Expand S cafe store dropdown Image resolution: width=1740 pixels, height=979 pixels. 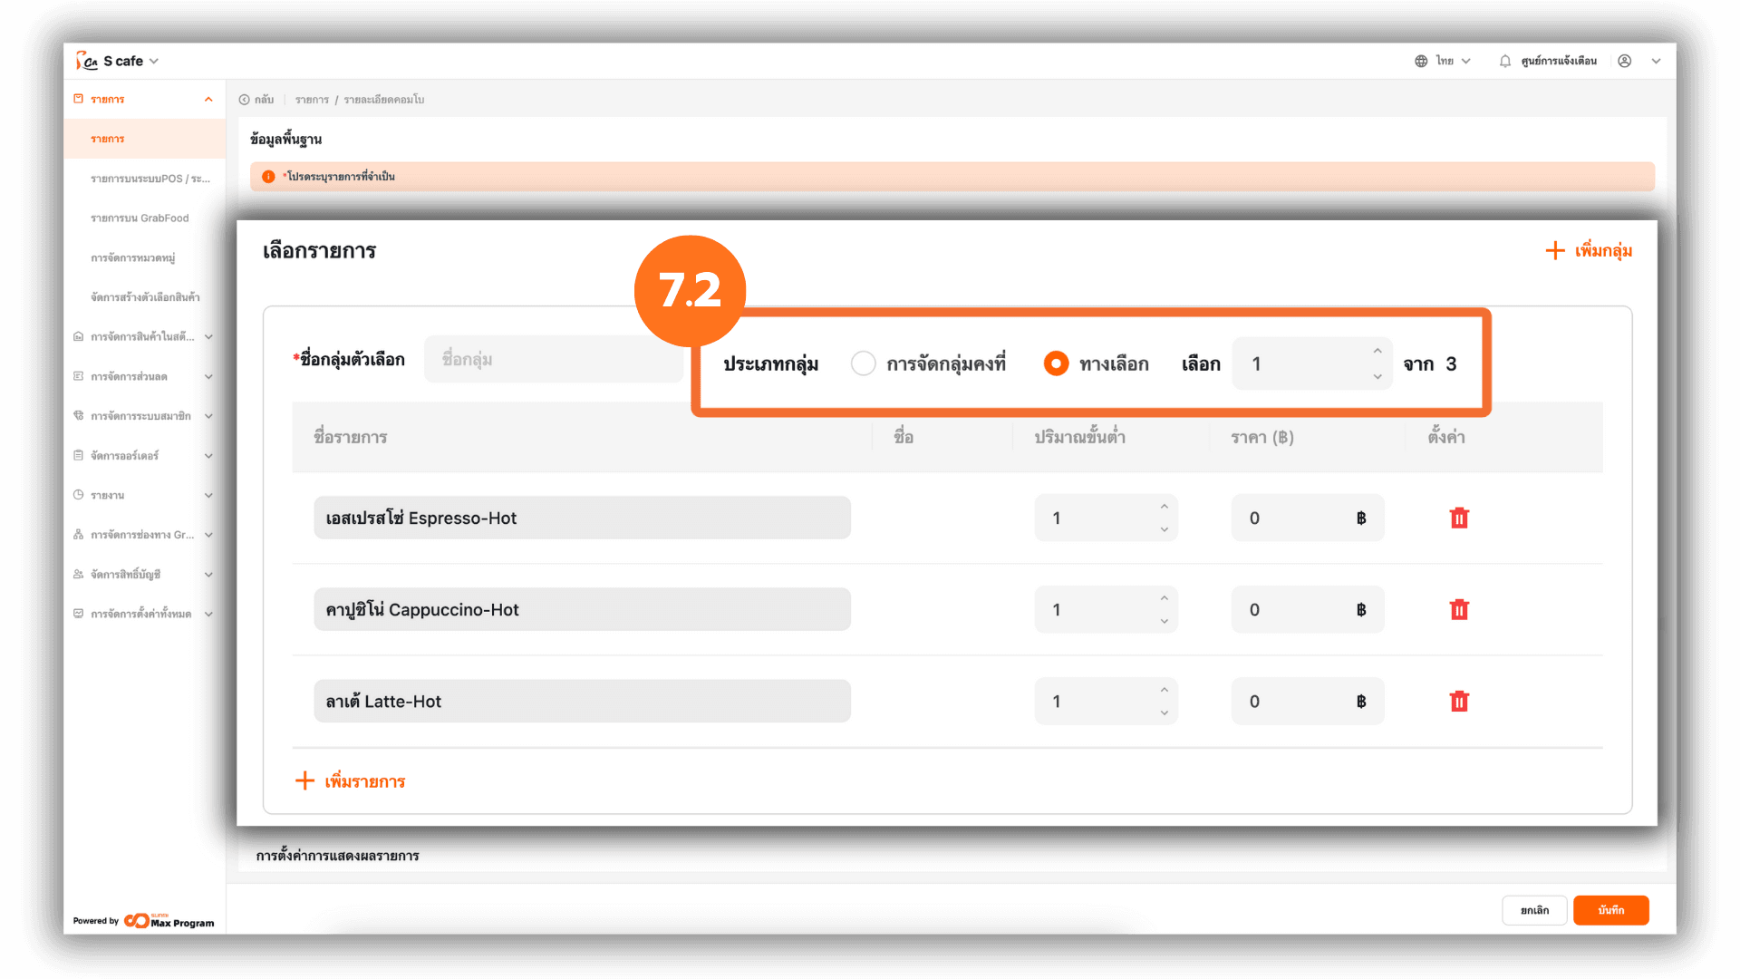(154, 61)
